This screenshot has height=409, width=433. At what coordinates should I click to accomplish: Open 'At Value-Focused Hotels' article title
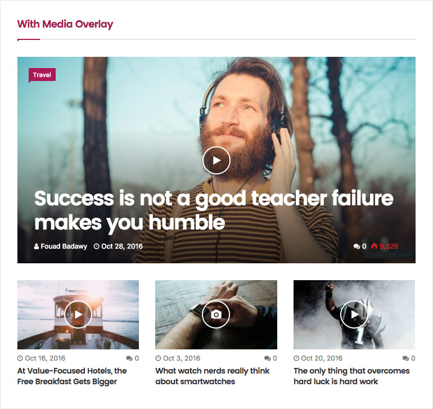coord(72,376)
